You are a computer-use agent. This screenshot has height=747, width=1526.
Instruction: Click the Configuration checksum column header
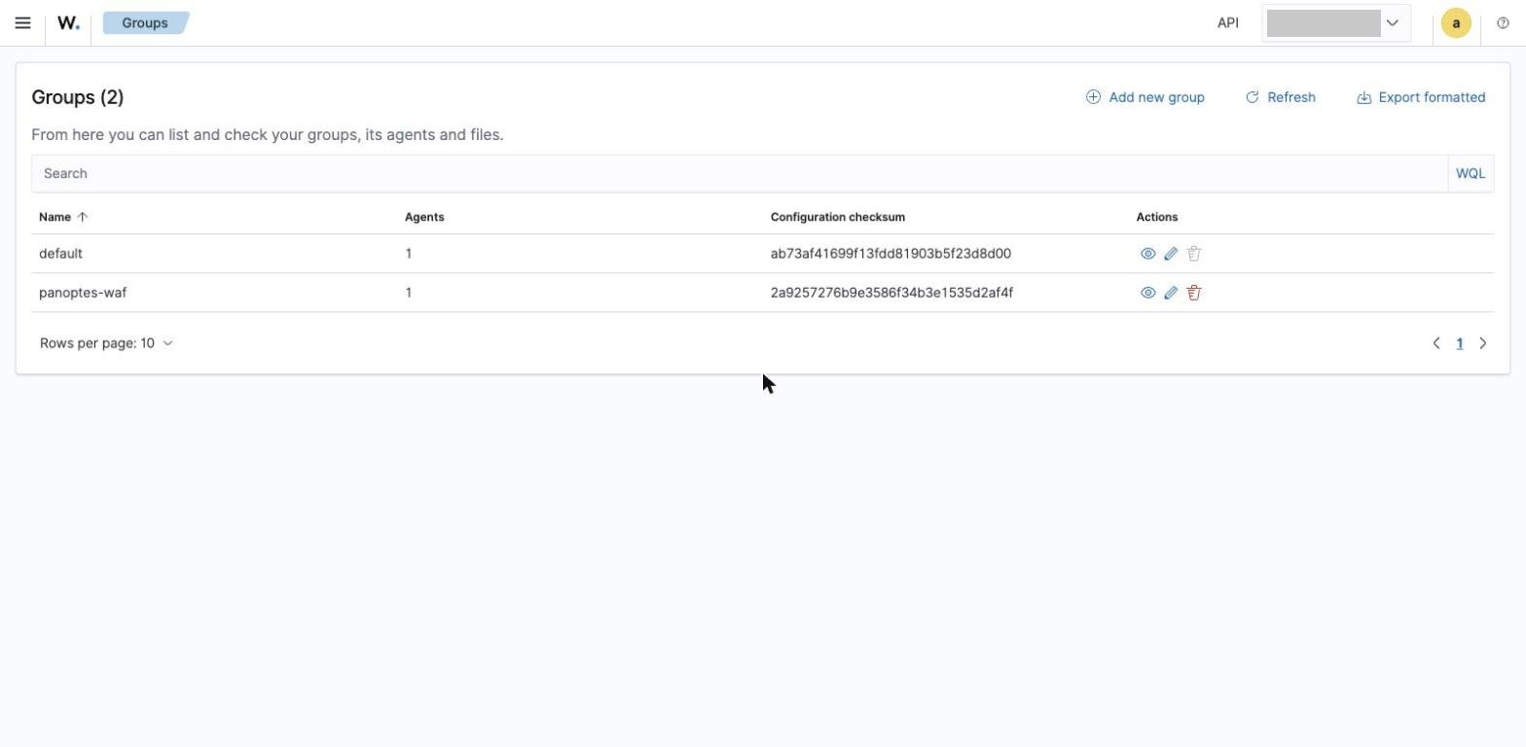pyautogui.click(x=838, y=217)
